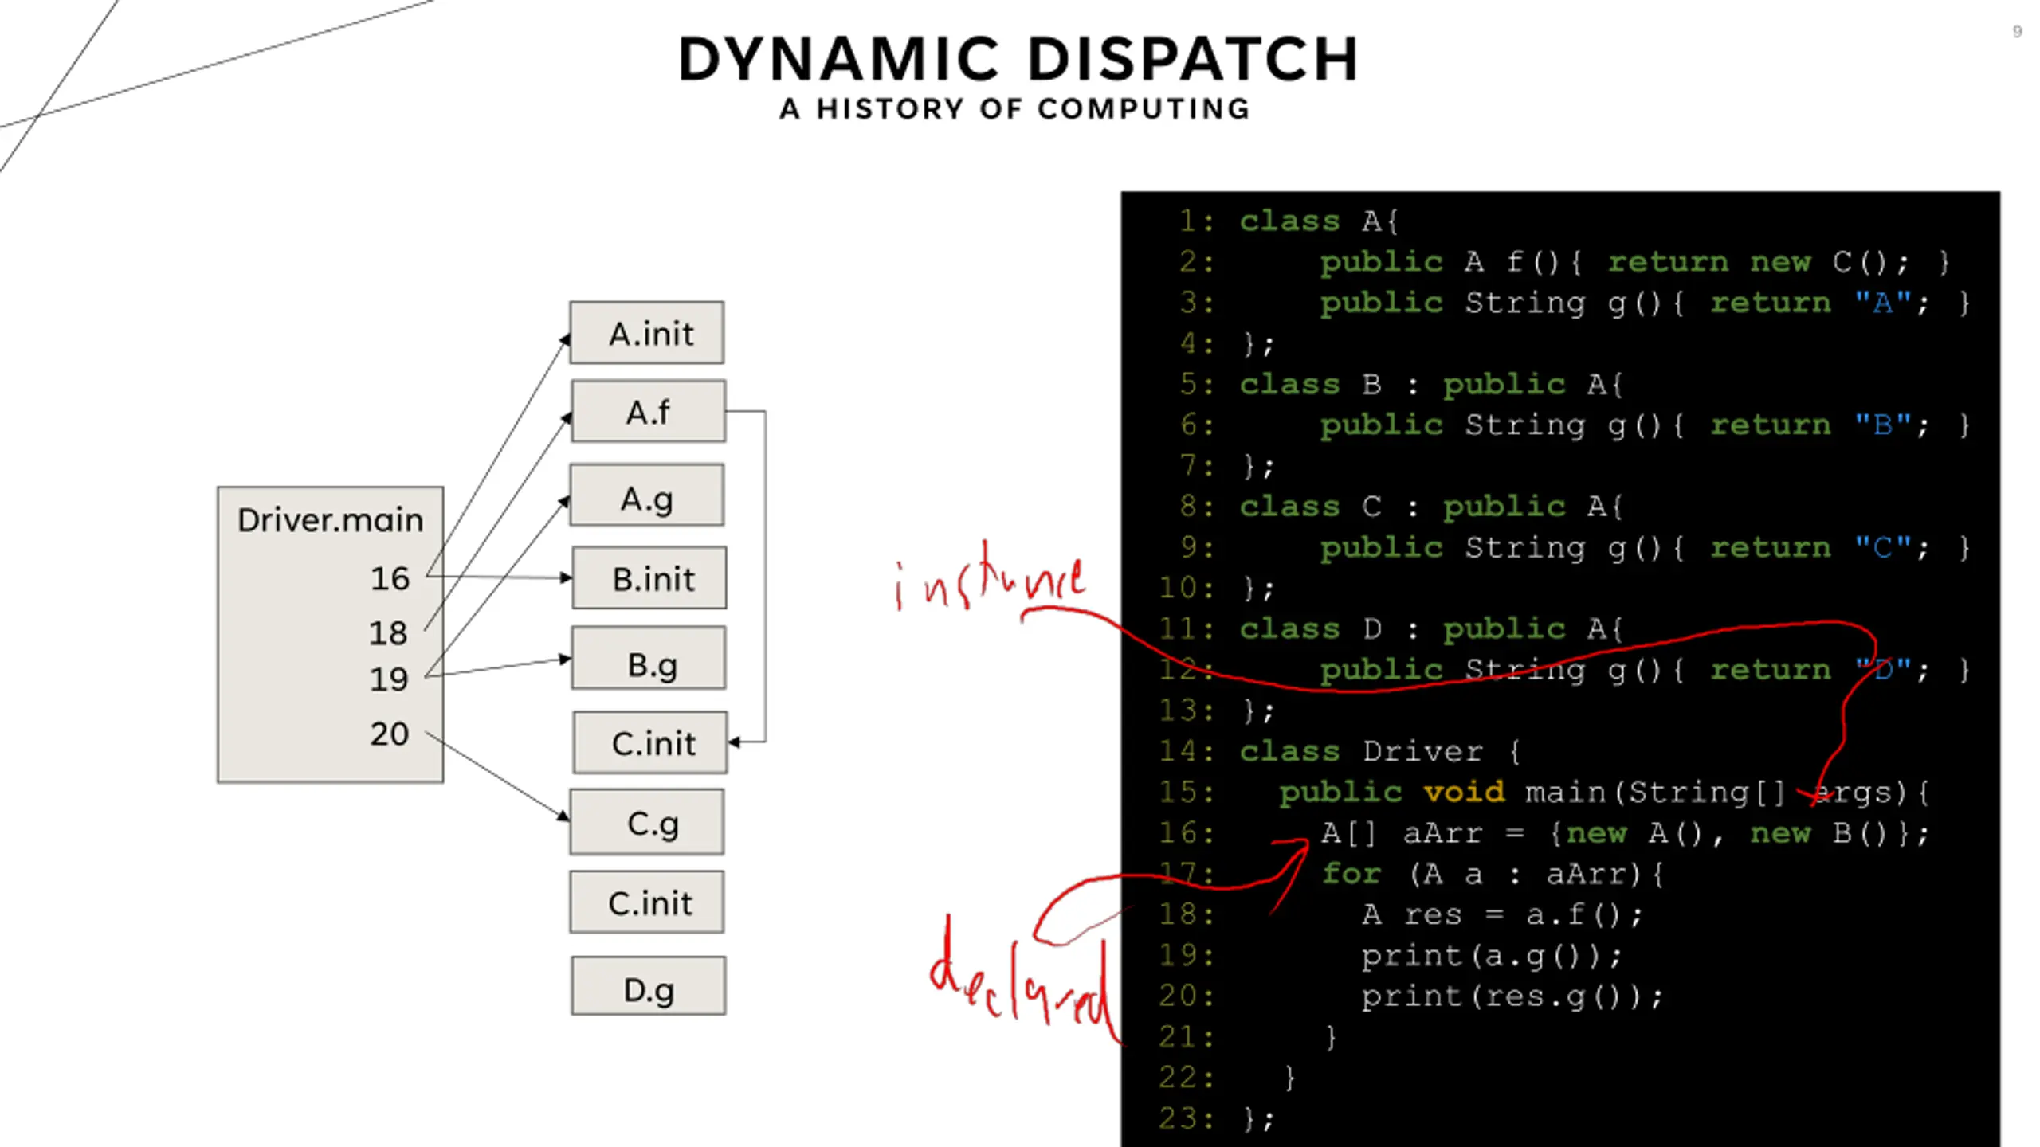Click code line 22 closing brace
Viewport: 2040px width, 1147px height.
[1227, 1078]
